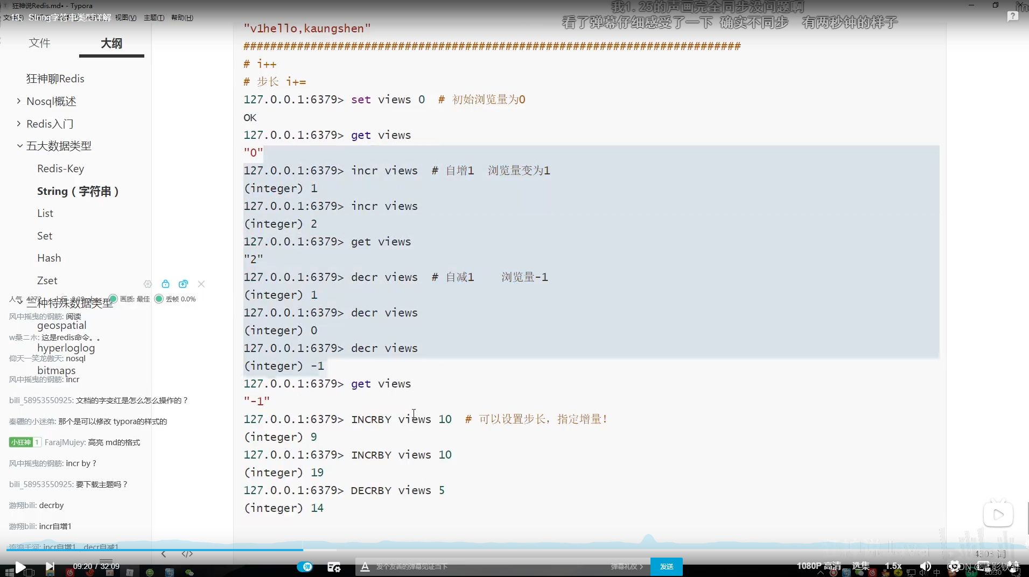1029x577 pixels.
Task: Click FarajMujey's message 高亮 md的格式
Action: tap(114, 442)
